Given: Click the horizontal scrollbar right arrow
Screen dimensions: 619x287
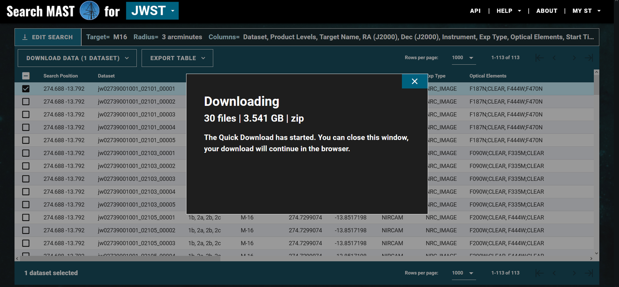Looking at the screenshot, I should pos(591,259).
